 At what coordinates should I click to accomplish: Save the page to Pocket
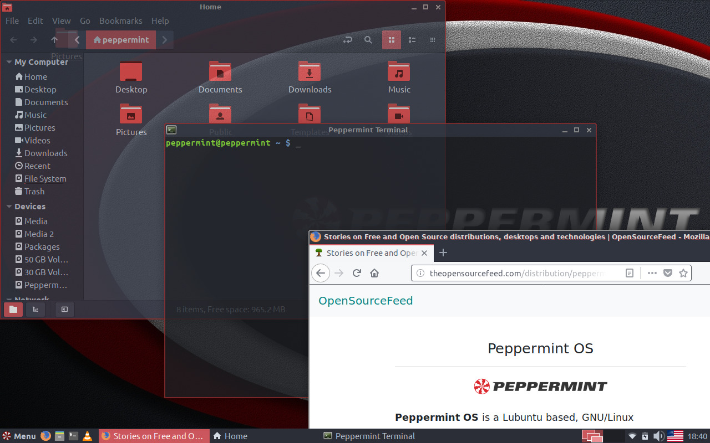[x=667, y=273]
